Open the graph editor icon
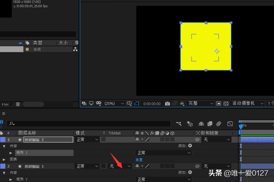Screen dimensions: 274x182 230,124
